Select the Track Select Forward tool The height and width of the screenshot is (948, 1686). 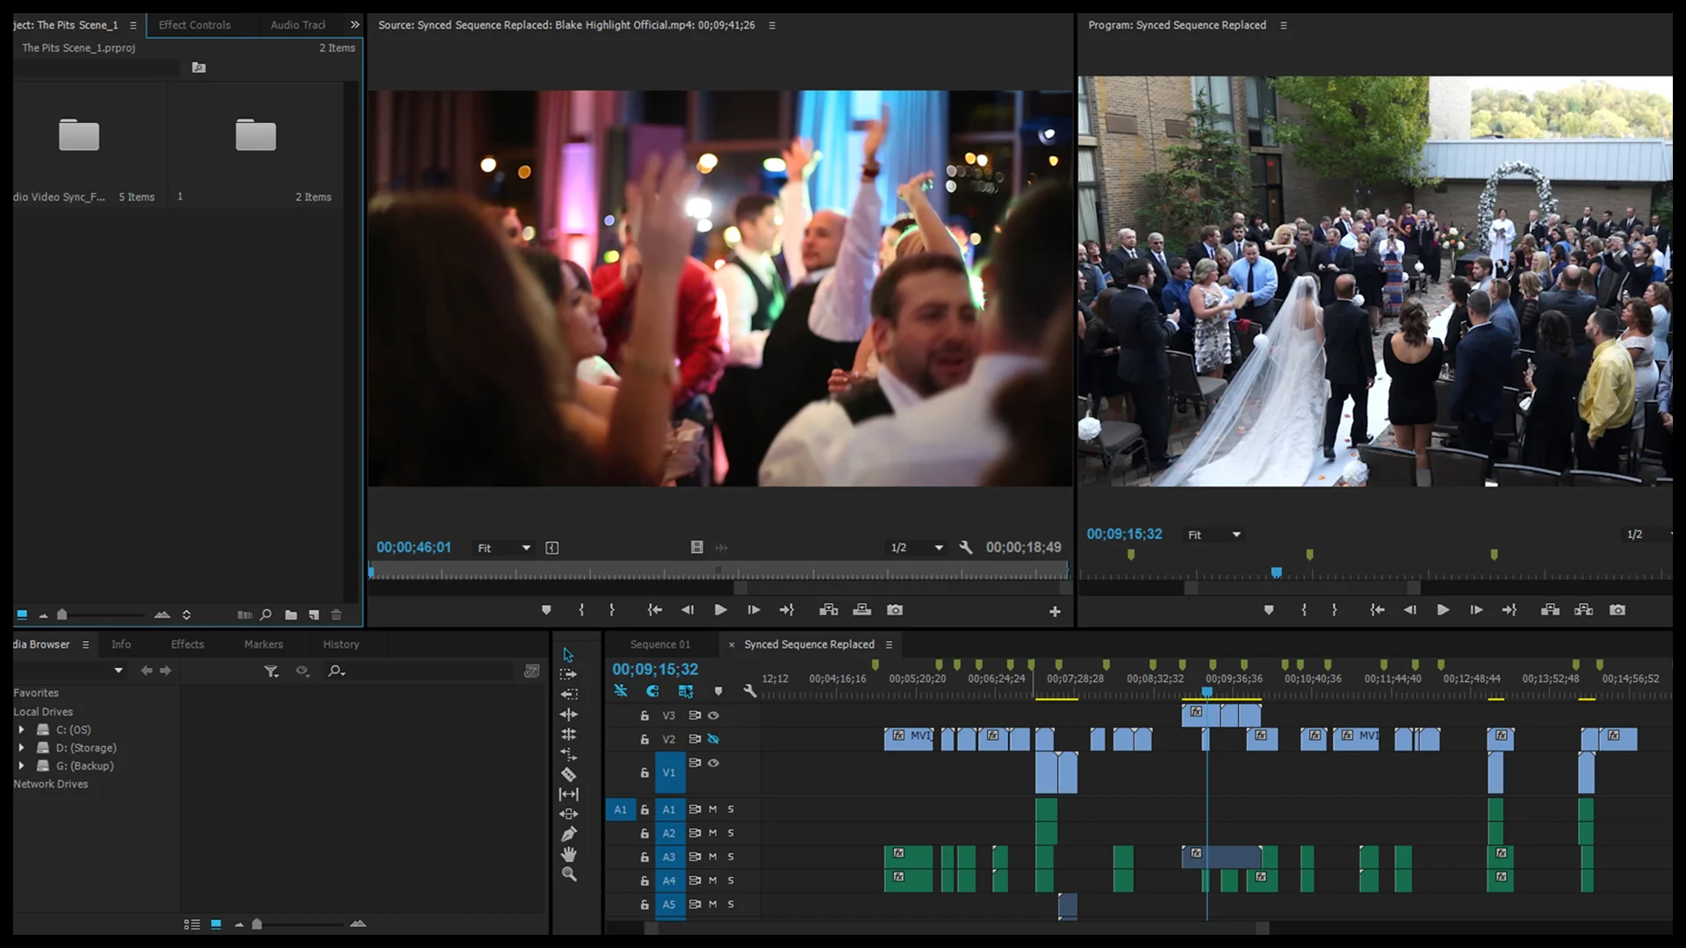coord(568,674)
